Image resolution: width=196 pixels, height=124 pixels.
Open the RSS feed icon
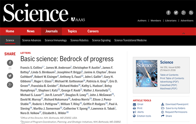(x=191, y=13)
